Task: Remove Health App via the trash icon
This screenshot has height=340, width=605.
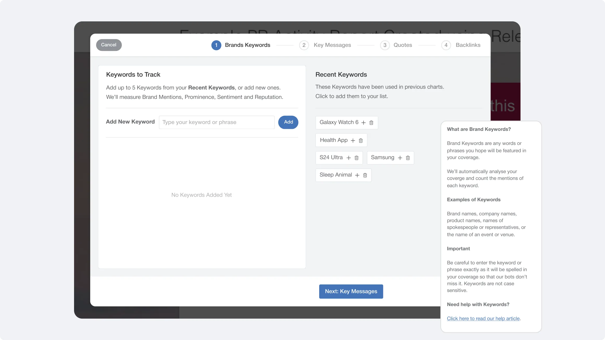Action: [361, 140]
